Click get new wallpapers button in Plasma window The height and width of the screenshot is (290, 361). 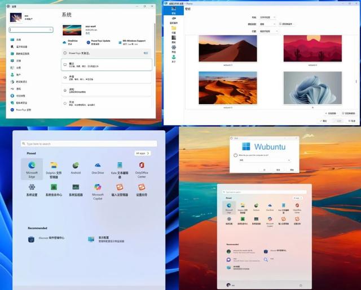tap(349, 114)
